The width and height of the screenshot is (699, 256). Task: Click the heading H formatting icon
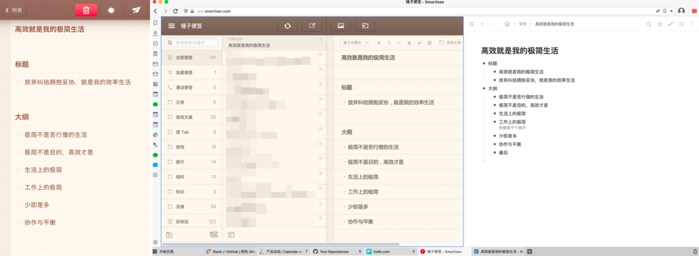point(379,43)
